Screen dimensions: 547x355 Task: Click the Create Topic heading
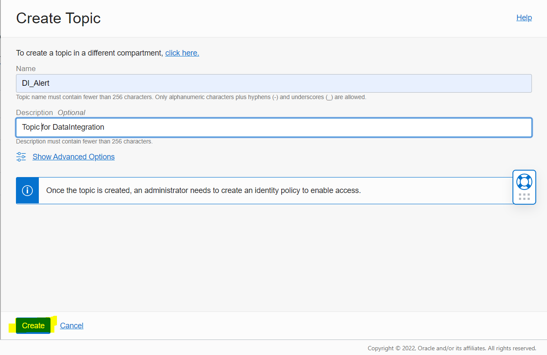pyautogui.click(x=58, y=18)
